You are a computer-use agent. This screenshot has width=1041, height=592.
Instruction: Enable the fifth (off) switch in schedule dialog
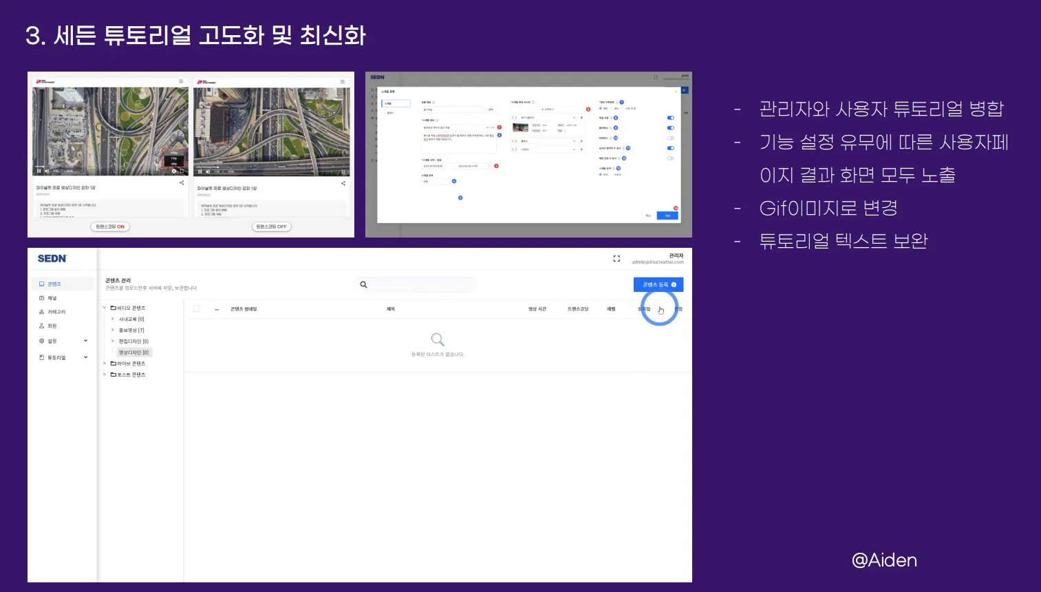click(671, 158)
